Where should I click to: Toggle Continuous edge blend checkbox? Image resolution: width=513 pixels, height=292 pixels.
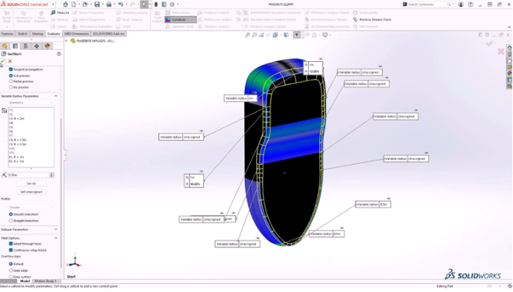[x=11, y=250]
